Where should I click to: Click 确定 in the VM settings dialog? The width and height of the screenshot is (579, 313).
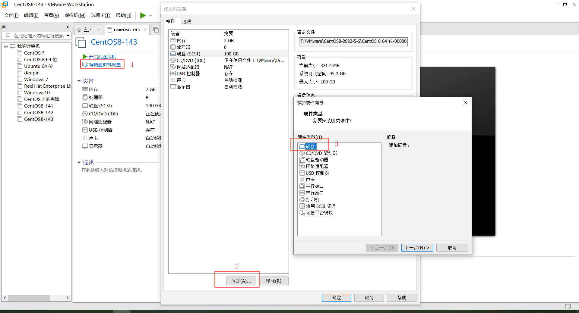[x=337, y=298]
